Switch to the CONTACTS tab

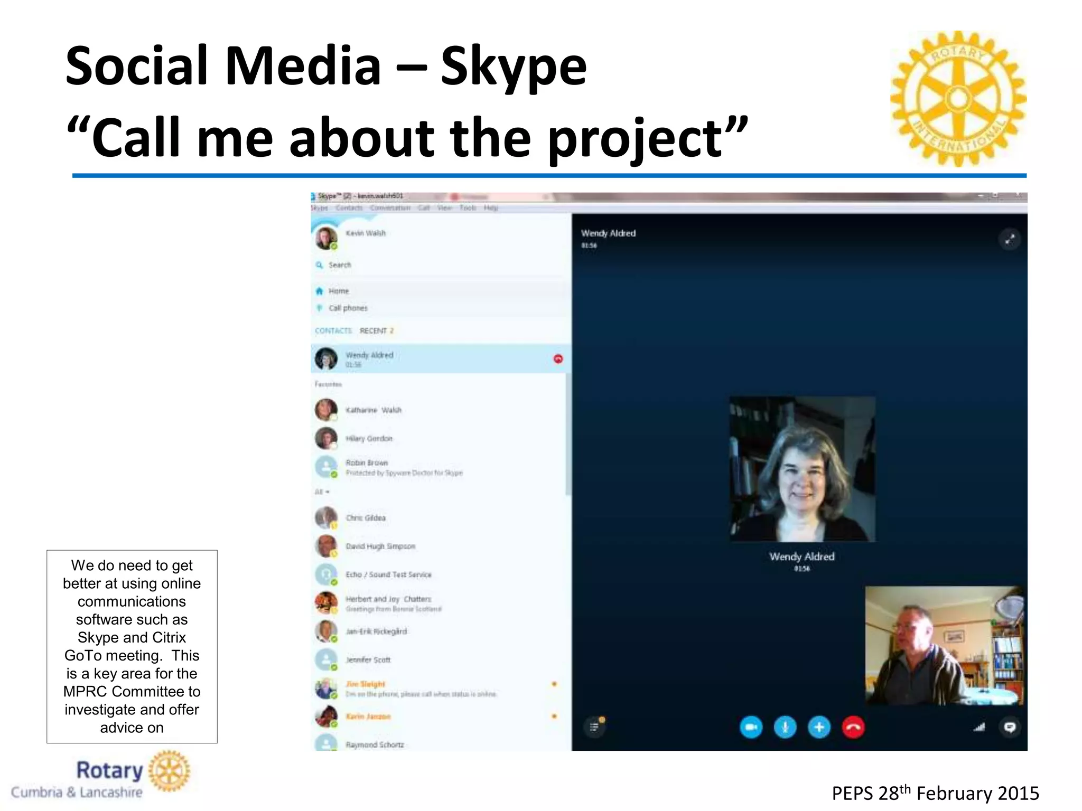[x=333, y=331]
